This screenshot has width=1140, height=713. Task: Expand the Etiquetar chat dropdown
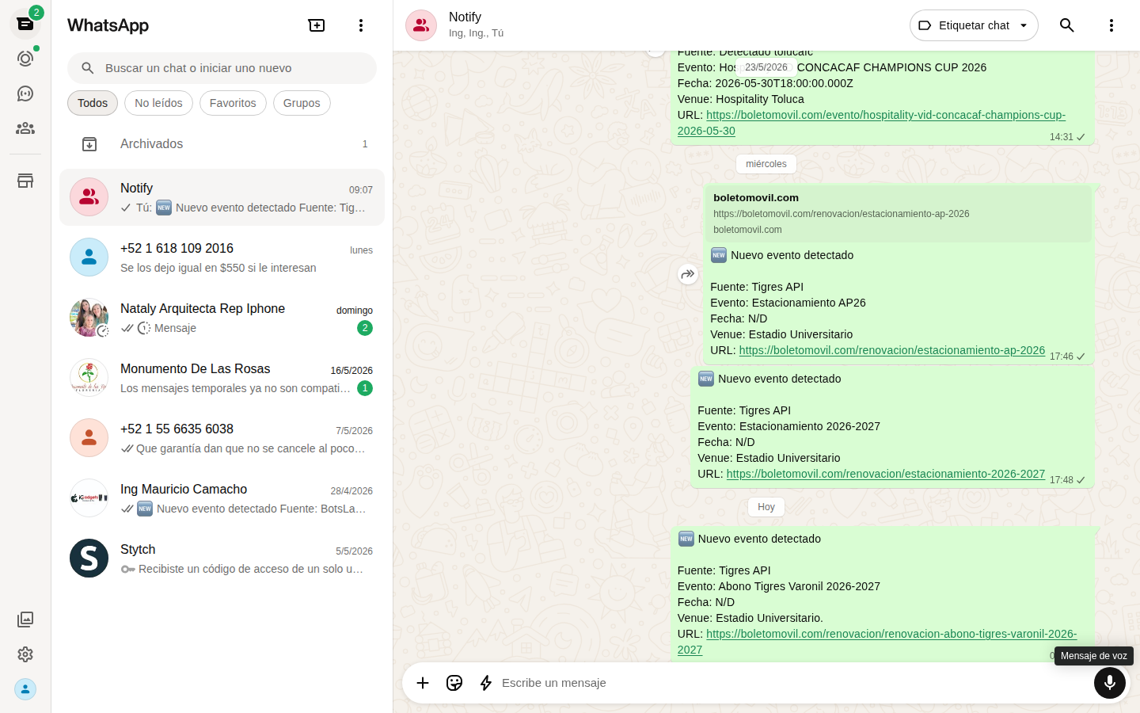(974, 25)
